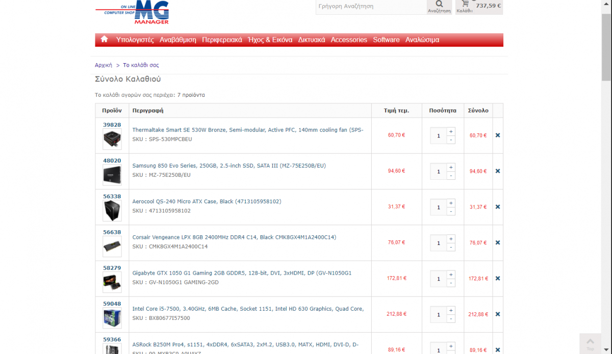Open Thermaltake Smart SE 530W product link

(x=248, y=130)
